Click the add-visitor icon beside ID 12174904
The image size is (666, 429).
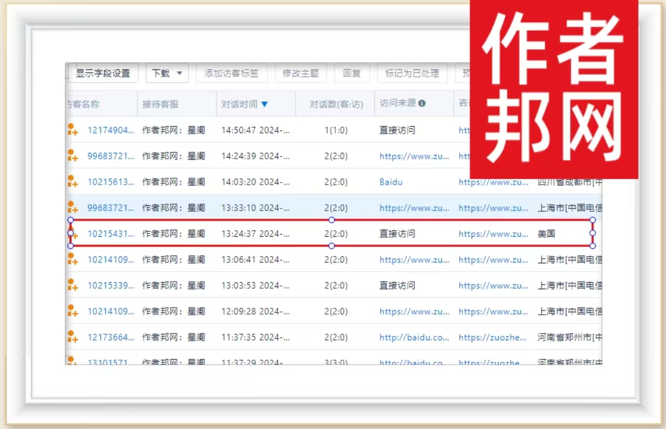pyautogui.click(x=73, y=130)
